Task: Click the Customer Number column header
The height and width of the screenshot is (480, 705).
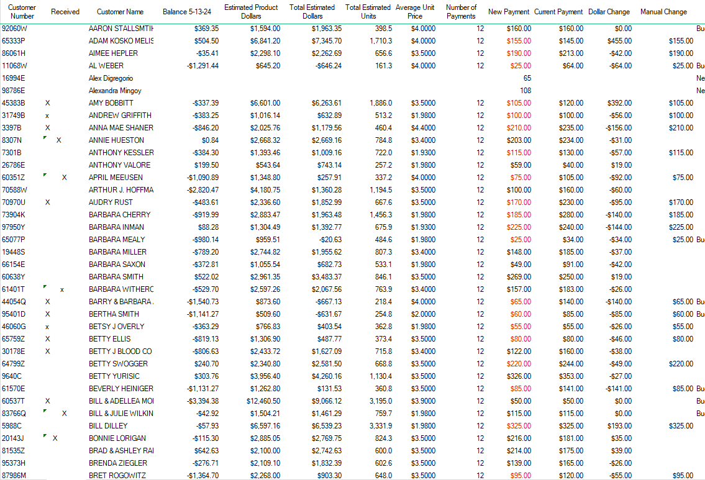Action: 22,12
